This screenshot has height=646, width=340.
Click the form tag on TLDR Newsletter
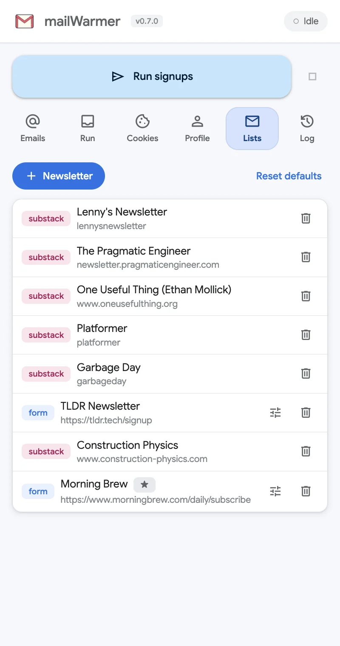coord(38,413)
